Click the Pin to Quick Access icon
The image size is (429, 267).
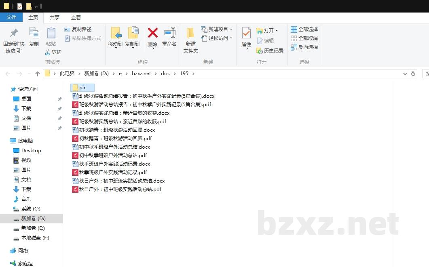[x=14, y=33]
